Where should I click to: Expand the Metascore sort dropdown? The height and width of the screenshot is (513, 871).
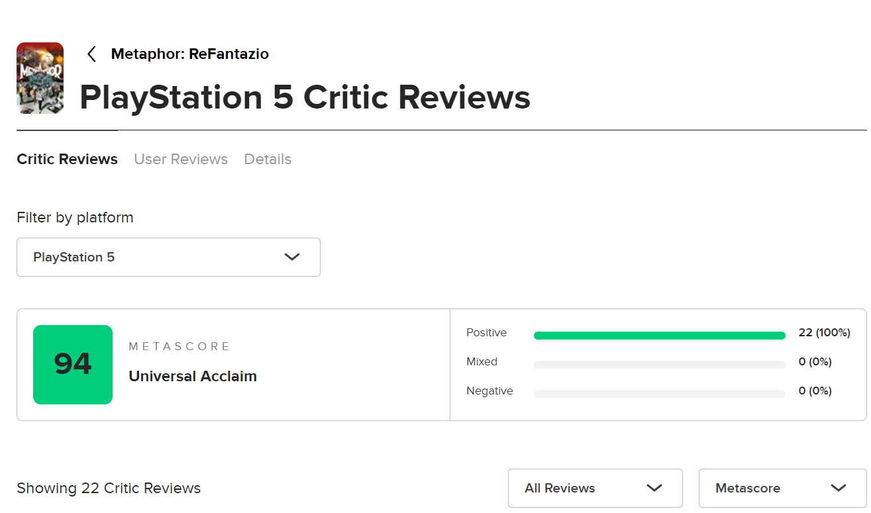(782, 489)
